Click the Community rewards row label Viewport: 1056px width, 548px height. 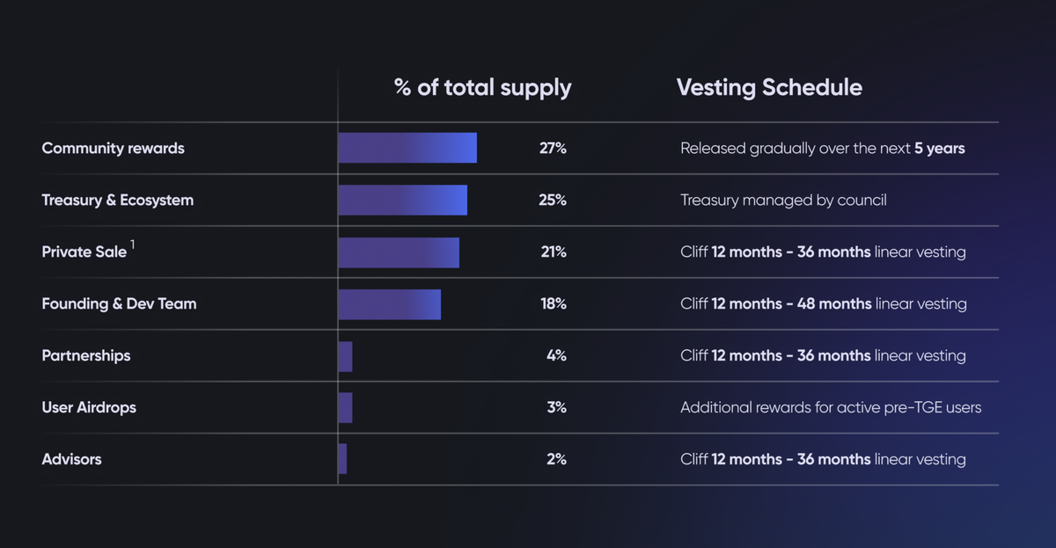[113, 148]
